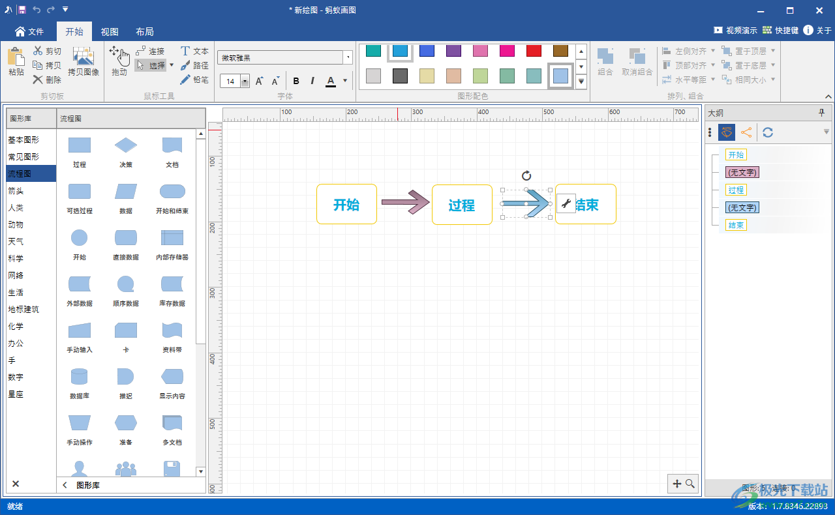This screenshot has width=835, height=515.
Task: Click the 开始 node in outline tree
Action: [x=736, y=154]
